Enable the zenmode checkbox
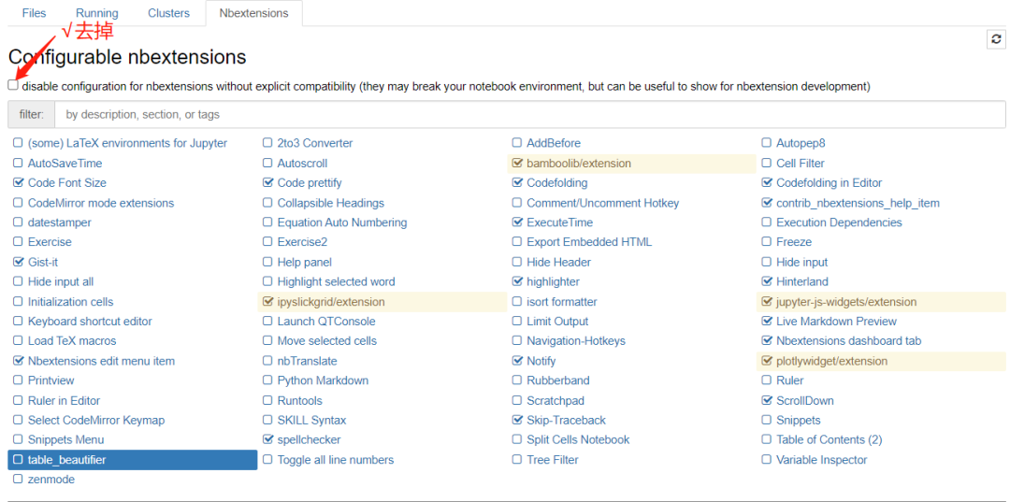The width and height of the screenshot is (1010, 502). point(18,480)
